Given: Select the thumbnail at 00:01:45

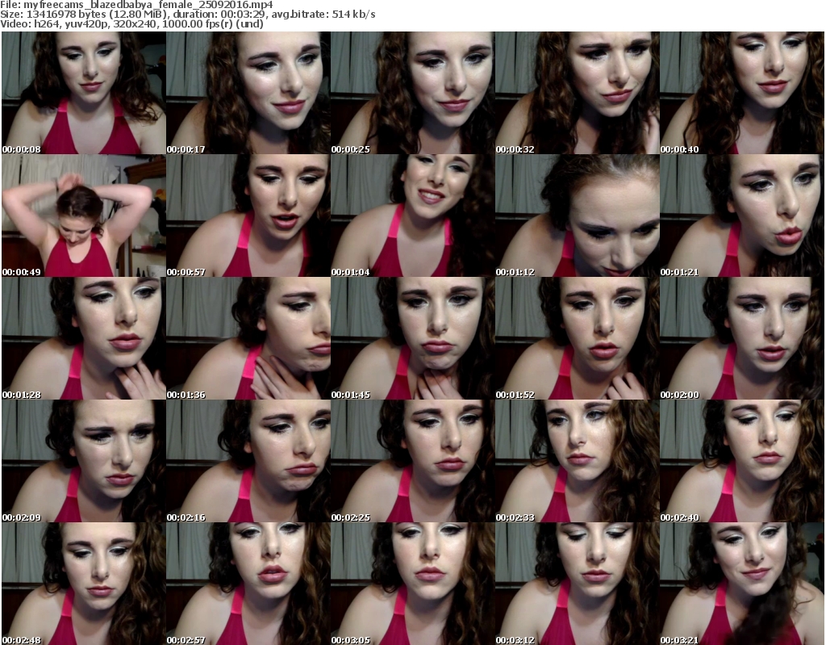Looking at the screenshot, I should pos(412,339).
